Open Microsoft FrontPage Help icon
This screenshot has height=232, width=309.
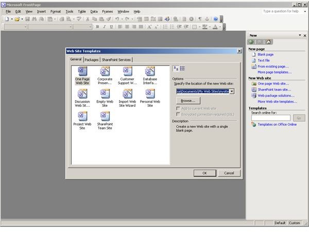pyautogui.click(x=216, y=19)
